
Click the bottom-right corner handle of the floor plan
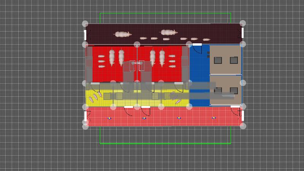pos(243,126)
